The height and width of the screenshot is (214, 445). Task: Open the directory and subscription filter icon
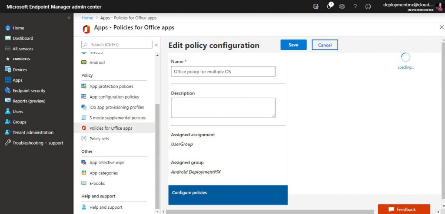coord(316,7)
